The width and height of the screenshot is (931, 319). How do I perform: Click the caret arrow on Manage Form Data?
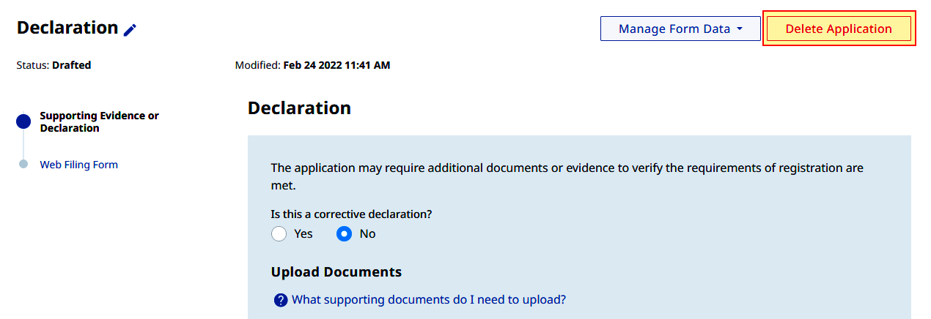coord(740,29)
